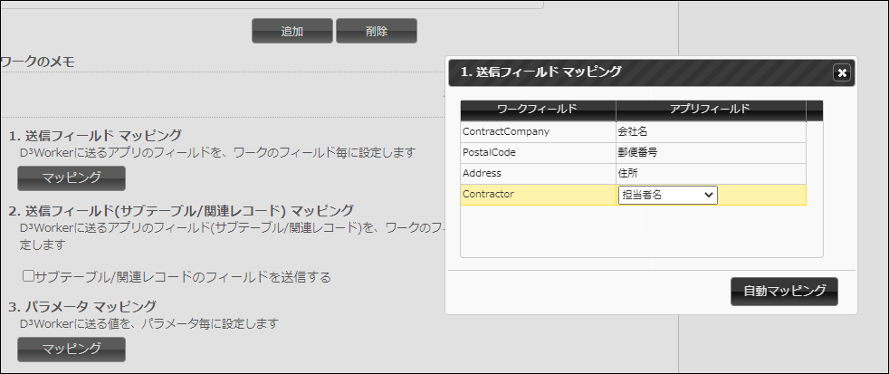Select the ContractCompany work field cell
This screenshot has height=374, width=889.
538,131
